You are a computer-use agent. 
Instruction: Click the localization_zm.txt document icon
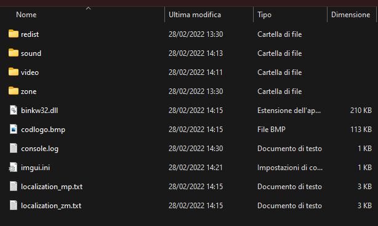tap(14, 205)
